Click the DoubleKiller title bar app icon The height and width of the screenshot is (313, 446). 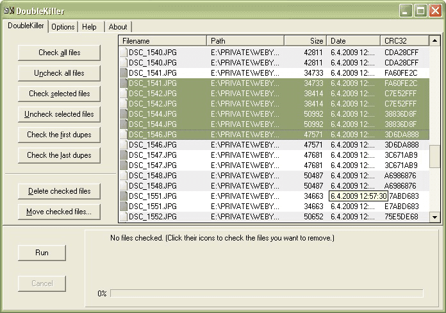coord(9,11)
